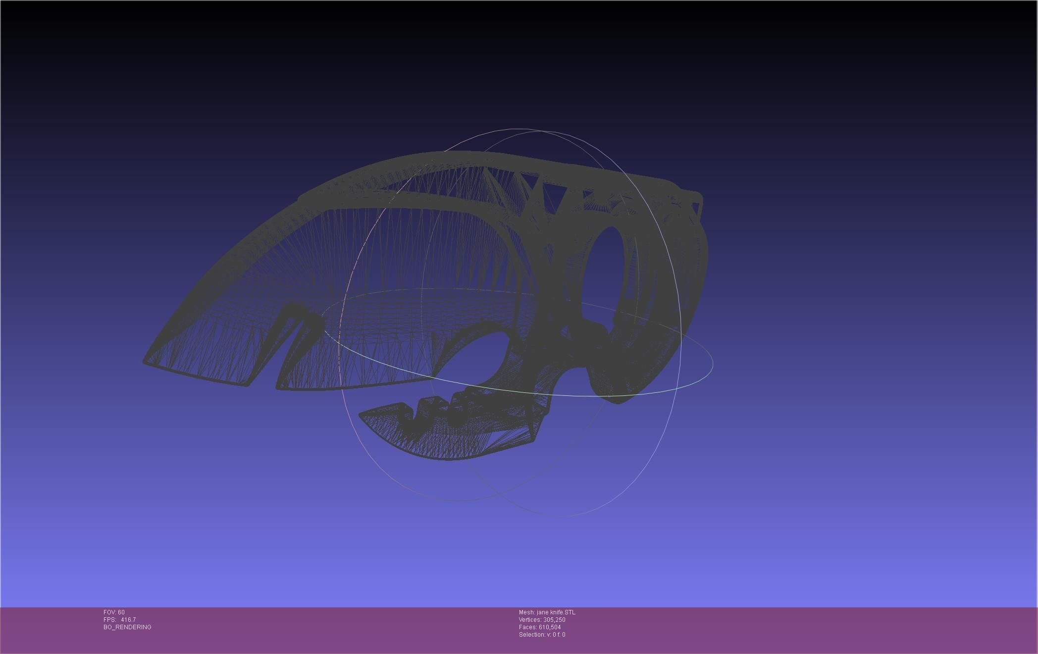Click the pointed tip of the large blade
The image size is (1038, 654).
[x=146, y=361]
